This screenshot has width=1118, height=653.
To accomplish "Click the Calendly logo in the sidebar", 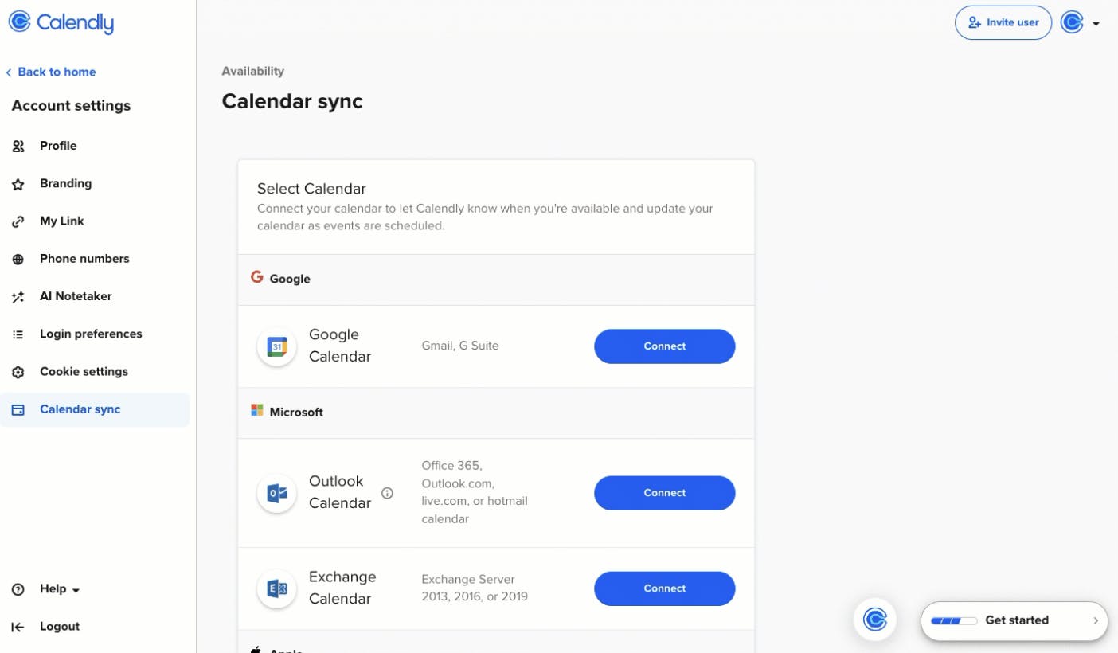I will [61, 22].
